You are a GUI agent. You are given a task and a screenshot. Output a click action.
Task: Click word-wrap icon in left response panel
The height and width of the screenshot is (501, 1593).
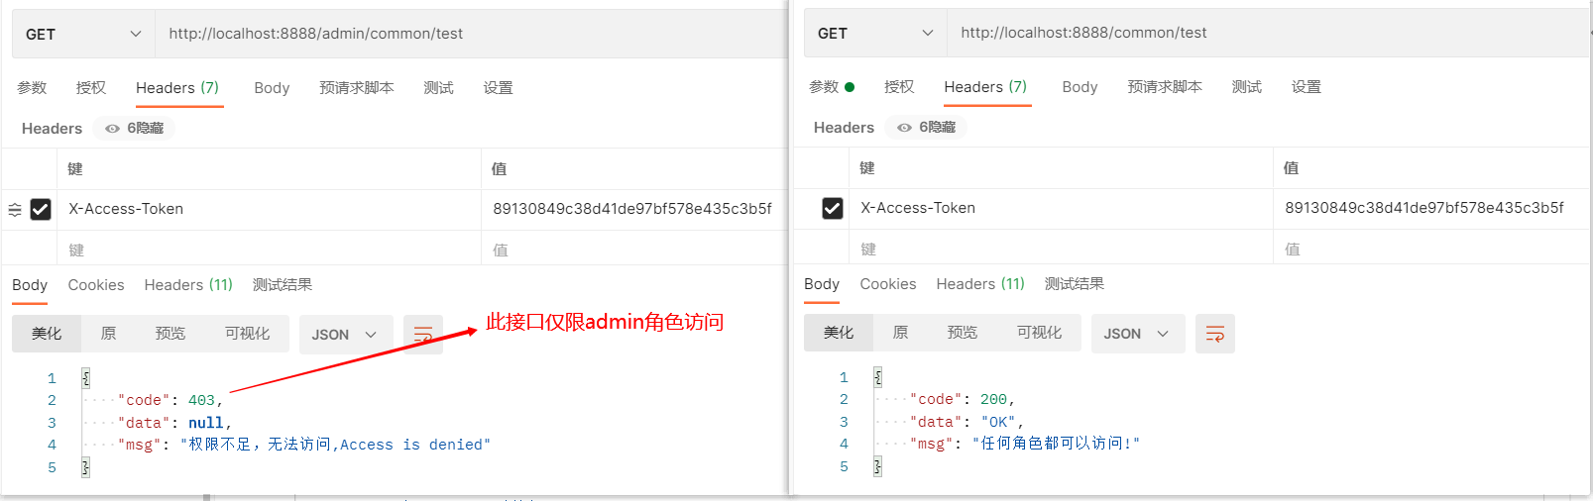coord(423,334)
